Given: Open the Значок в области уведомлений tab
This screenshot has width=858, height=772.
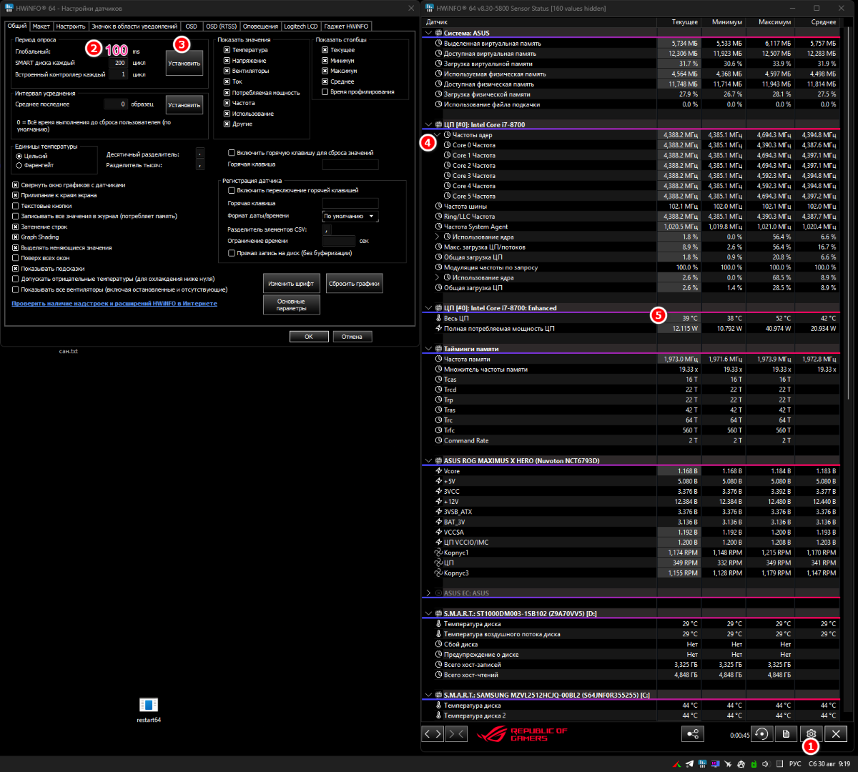Looking at the screenshot, I should pos(134,26).
